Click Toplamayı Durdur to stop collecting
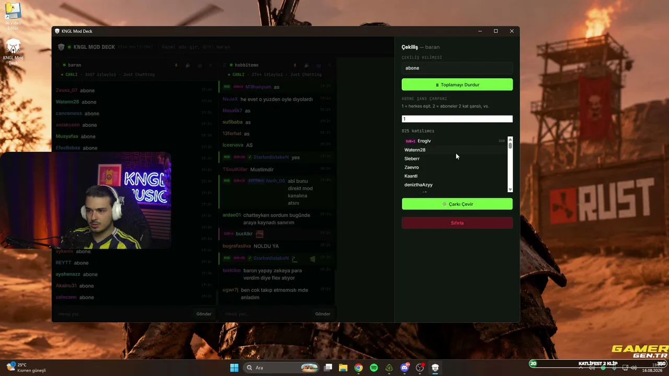The width and height of the screenshot is (669, 376). (x=457, y=85)
